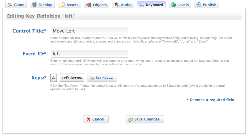Click the red X icon beside Cancel
Image resolution: width=248 pixels, height=136 pixels.
click(x=88, y=119)
